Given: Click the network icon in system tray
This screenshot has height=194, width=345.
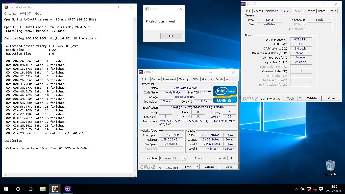Looking at the screenshot, I should point(309,189).
